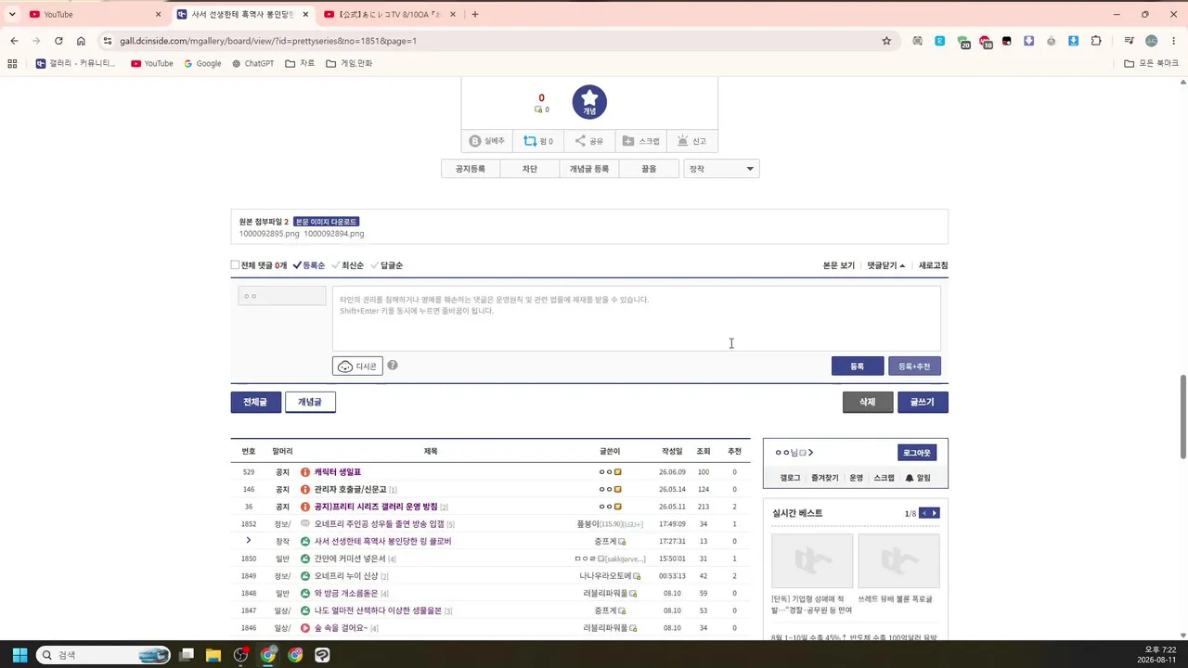Click the 힛 0 repost icon
The width and height of the screenshot is (1188, 668).
(530, 141)
